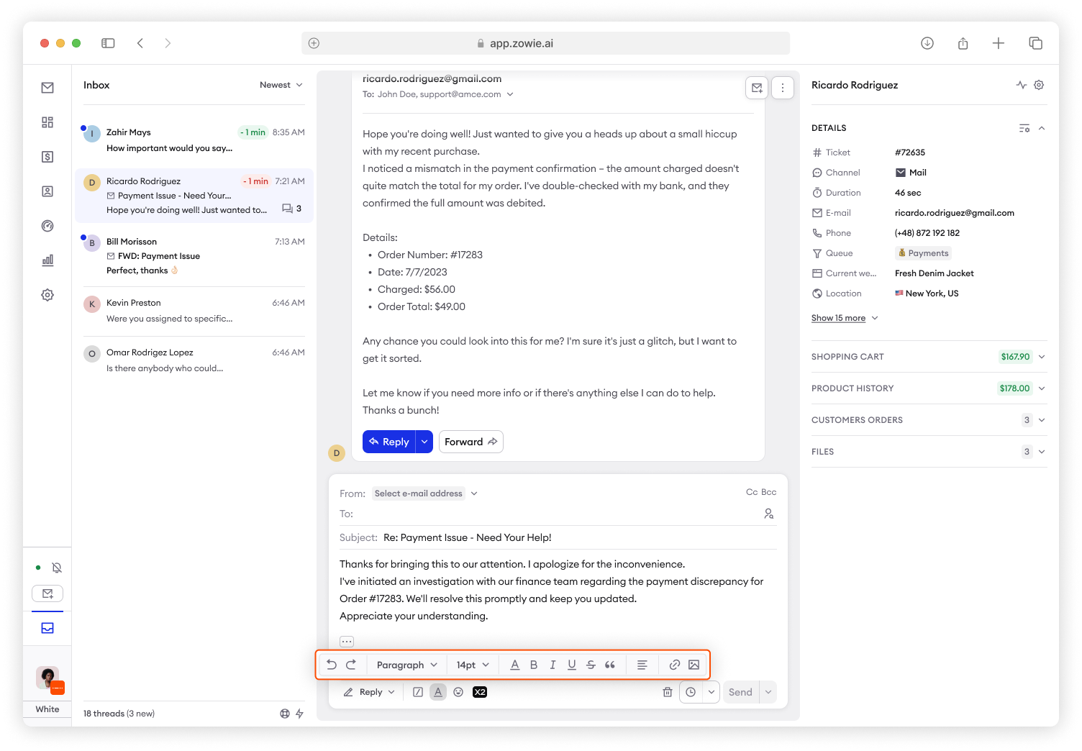The image size is (1082, 751).
Task: Open the Paragraph style dropdown
Action: (x=407, y=665)
